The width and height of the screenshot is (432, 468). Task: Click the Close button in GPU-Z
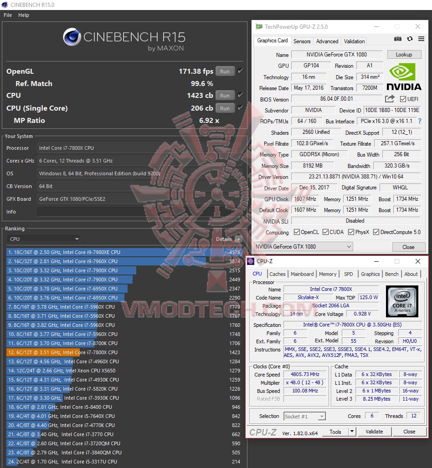pos(408,247)
